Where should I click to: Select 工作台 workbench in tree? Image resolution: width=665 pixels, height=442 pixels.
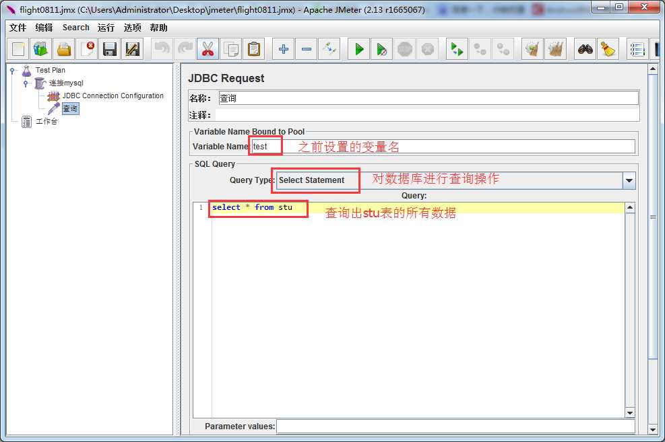[46, 122]
